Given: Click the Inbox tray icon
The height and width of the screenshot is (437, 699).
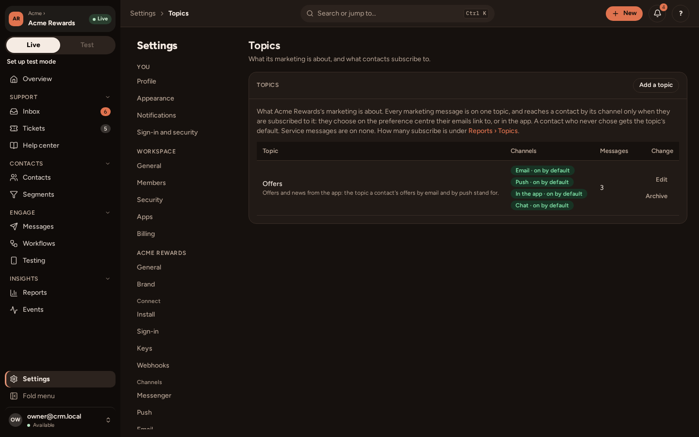Looking at the screenshot, I should [14, 112].
